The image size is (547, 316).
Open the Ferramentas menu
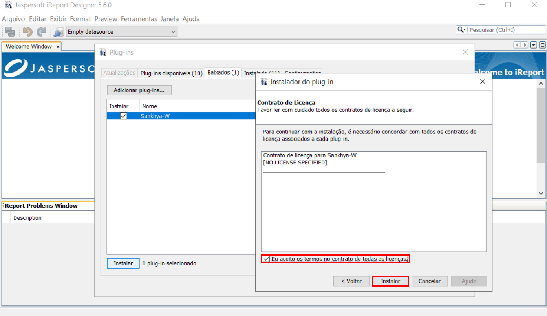click(x=139, y=19)
